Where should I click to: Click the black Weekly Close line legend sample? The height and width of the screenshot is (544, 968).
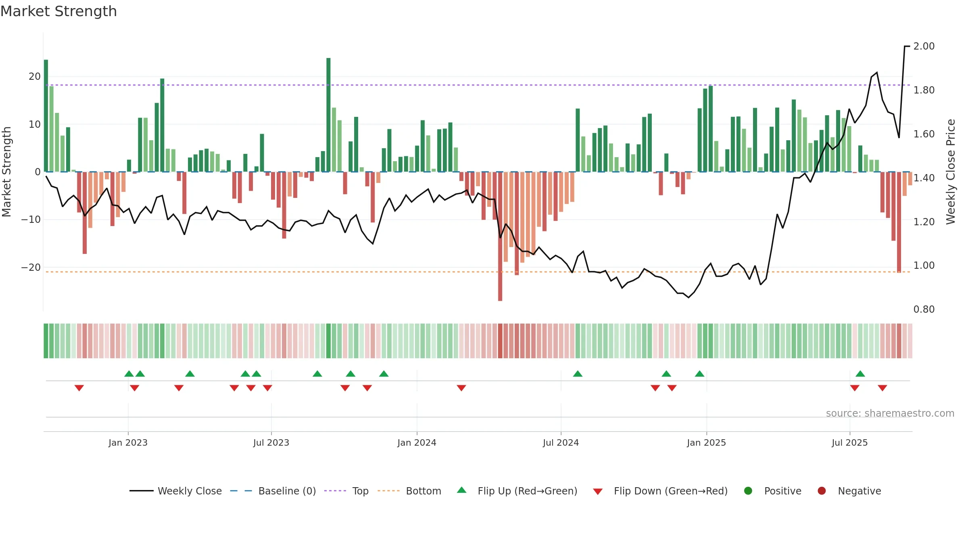pos(142,491)
